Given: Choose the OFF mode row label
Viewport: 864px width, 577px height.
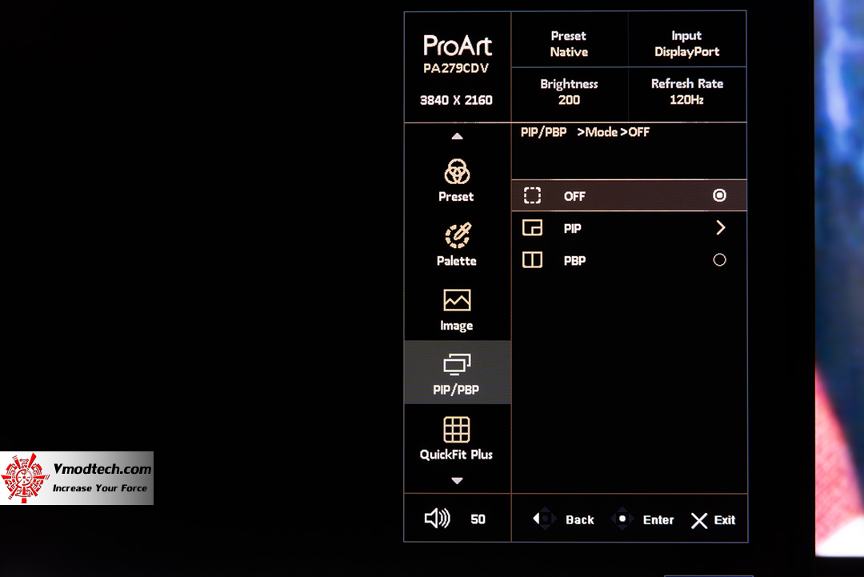Looking at the screenshot, I should point(574,196).
